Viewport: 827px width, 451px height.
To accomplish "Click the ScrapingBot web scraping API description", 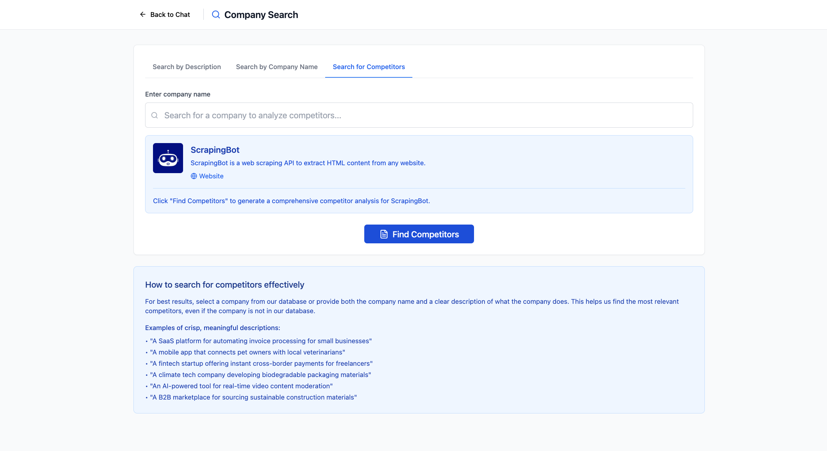I will [x=307, y=163].
